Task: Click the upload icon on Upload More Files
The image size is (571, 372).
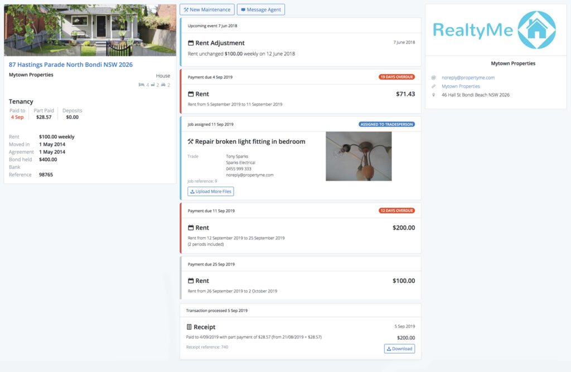Action: pyautogui.click(x=192, y=191)
